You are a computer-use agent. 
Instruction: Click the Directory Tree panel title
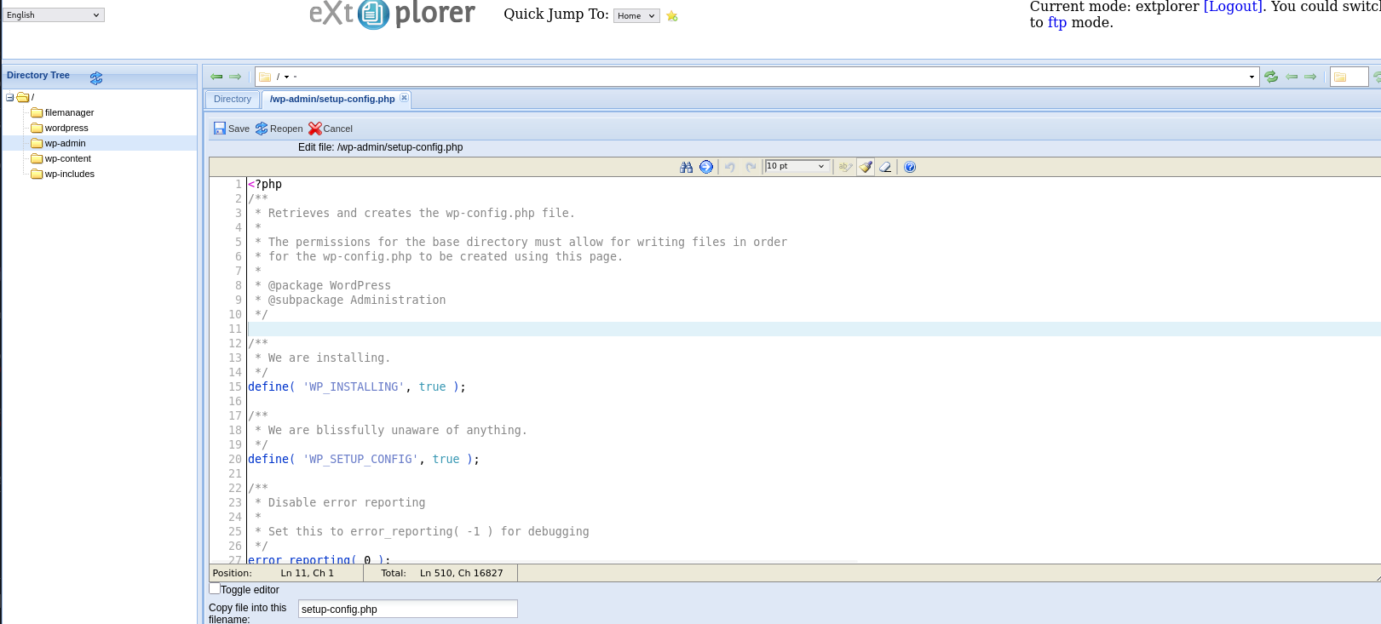(38, 76)
